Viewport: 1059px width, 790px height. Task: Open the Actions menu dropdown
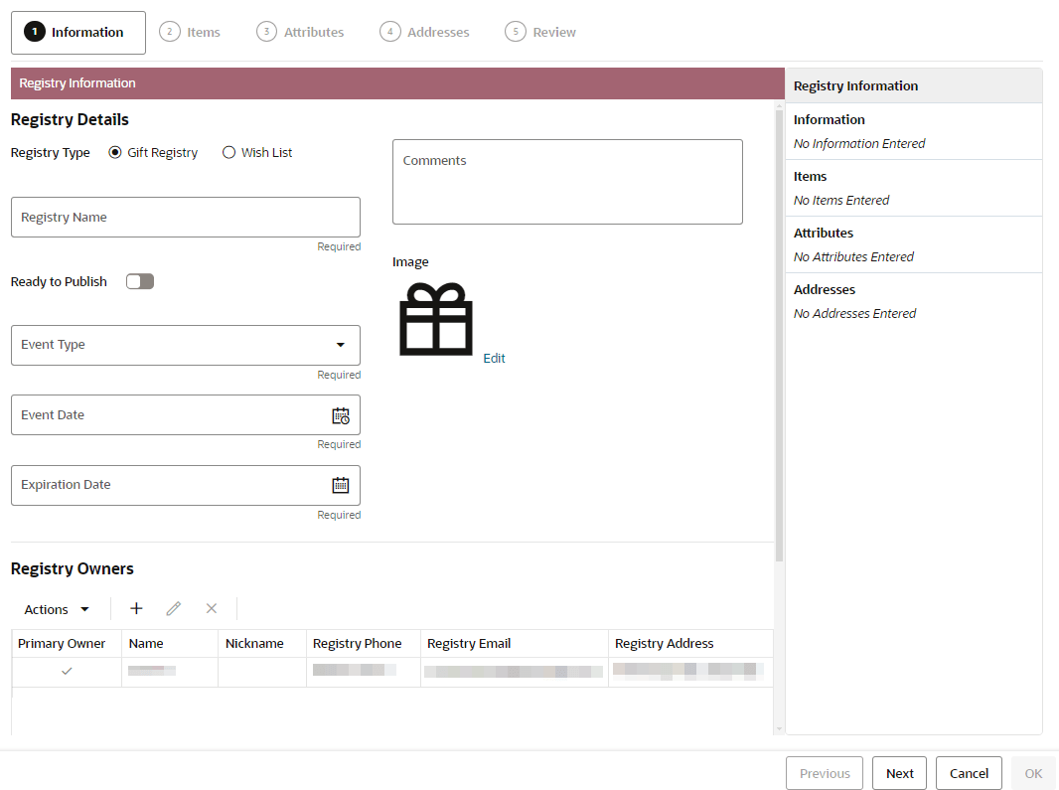pos(57,609)
